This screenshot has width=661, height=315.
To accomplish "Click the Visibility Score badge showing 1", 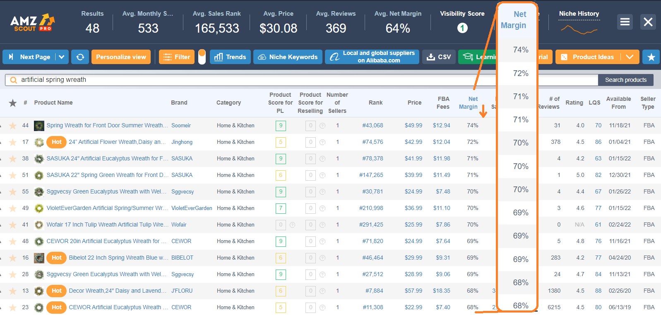I will [462, 28].
